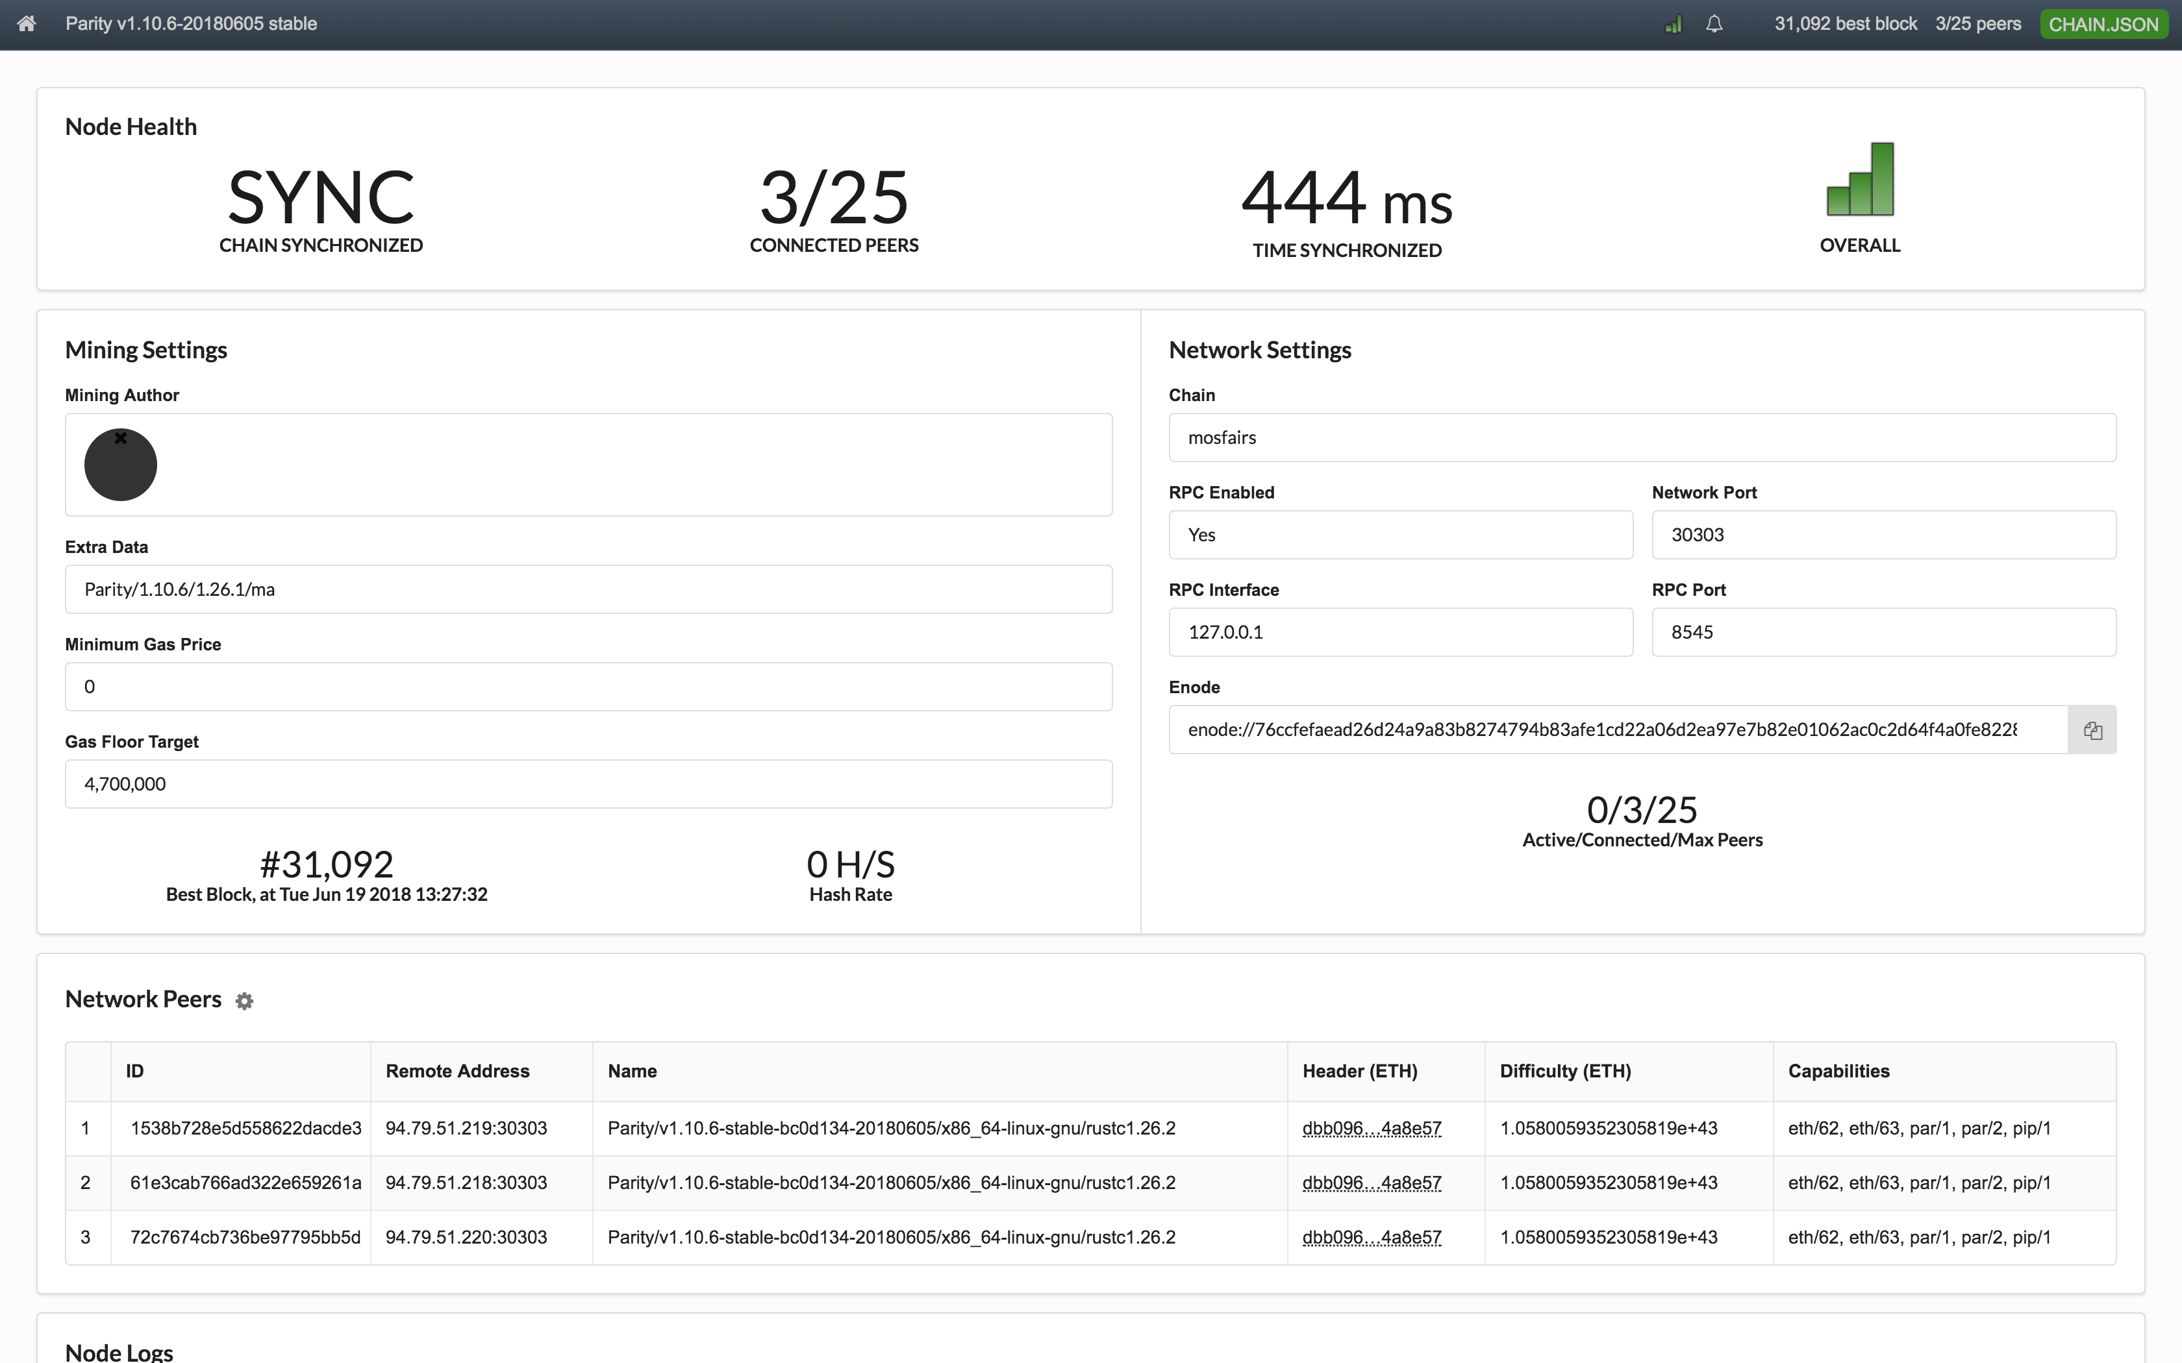The width and height of the screenshot is (2182, 1363).
Task: Click the Remote Address column header
Action: coord(457,1071)
